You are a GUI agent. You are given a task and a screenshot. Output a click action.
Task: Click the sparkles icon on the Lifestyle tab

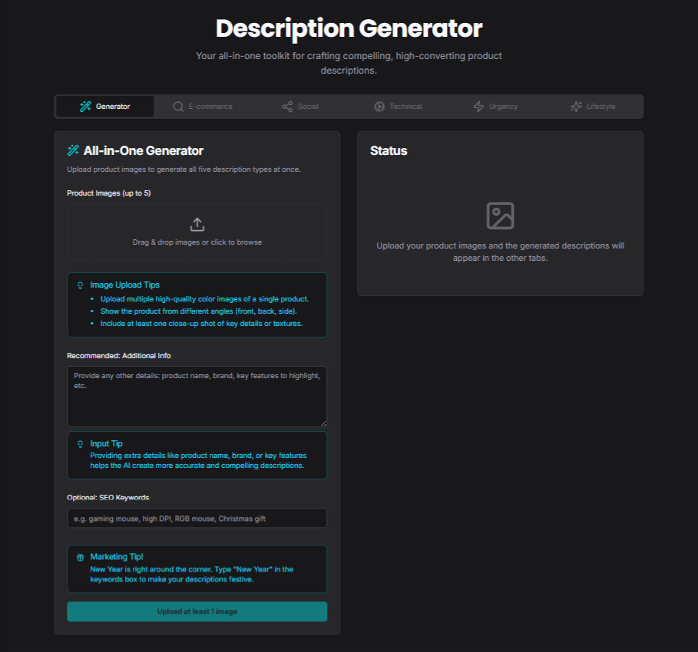(x=574, y=107)
